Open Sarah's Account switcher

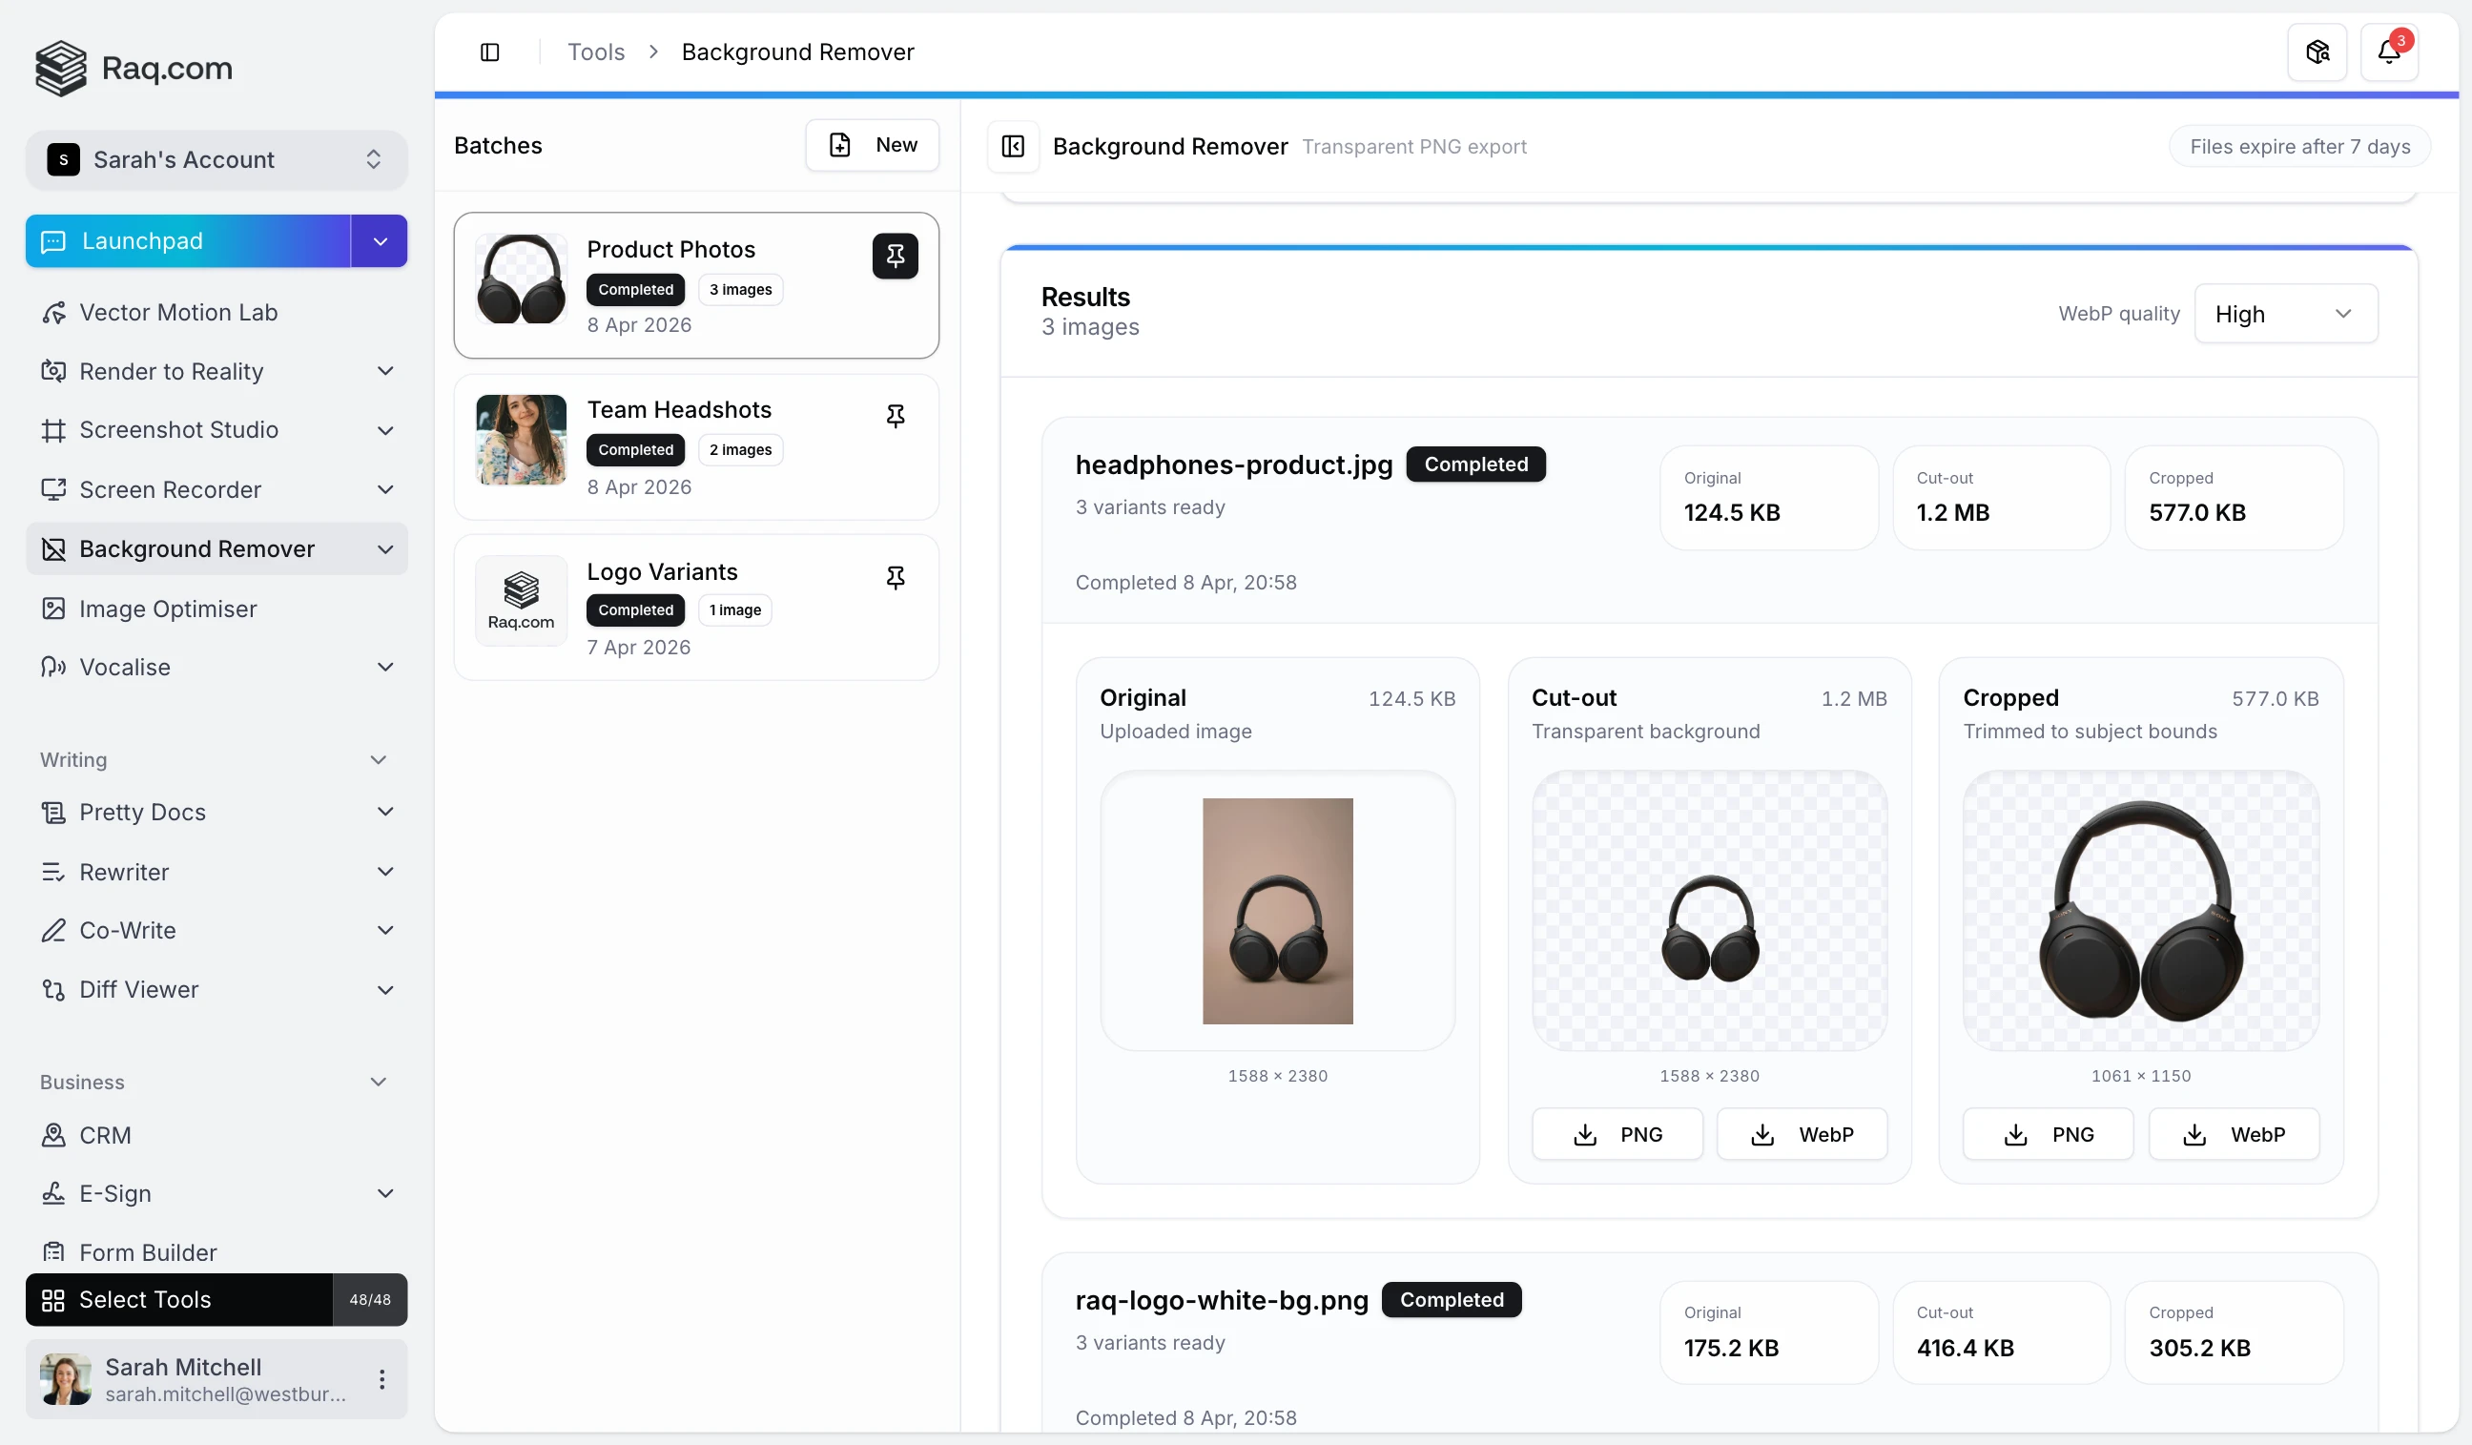[216, 160]
